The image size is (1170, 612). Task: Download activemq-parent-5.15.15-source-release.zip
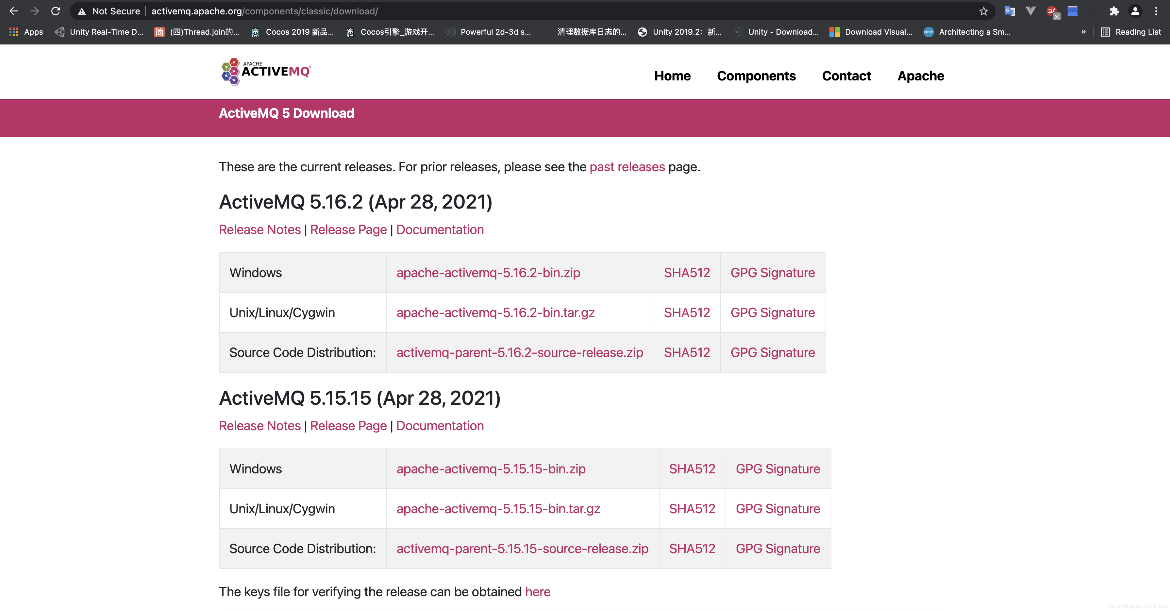522,549
